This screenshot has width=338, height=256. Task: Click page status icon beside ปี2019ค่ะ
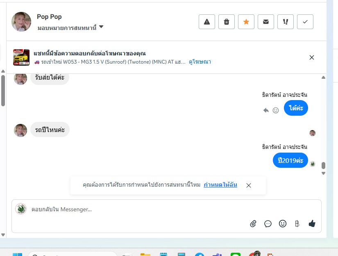click(312, 164)
